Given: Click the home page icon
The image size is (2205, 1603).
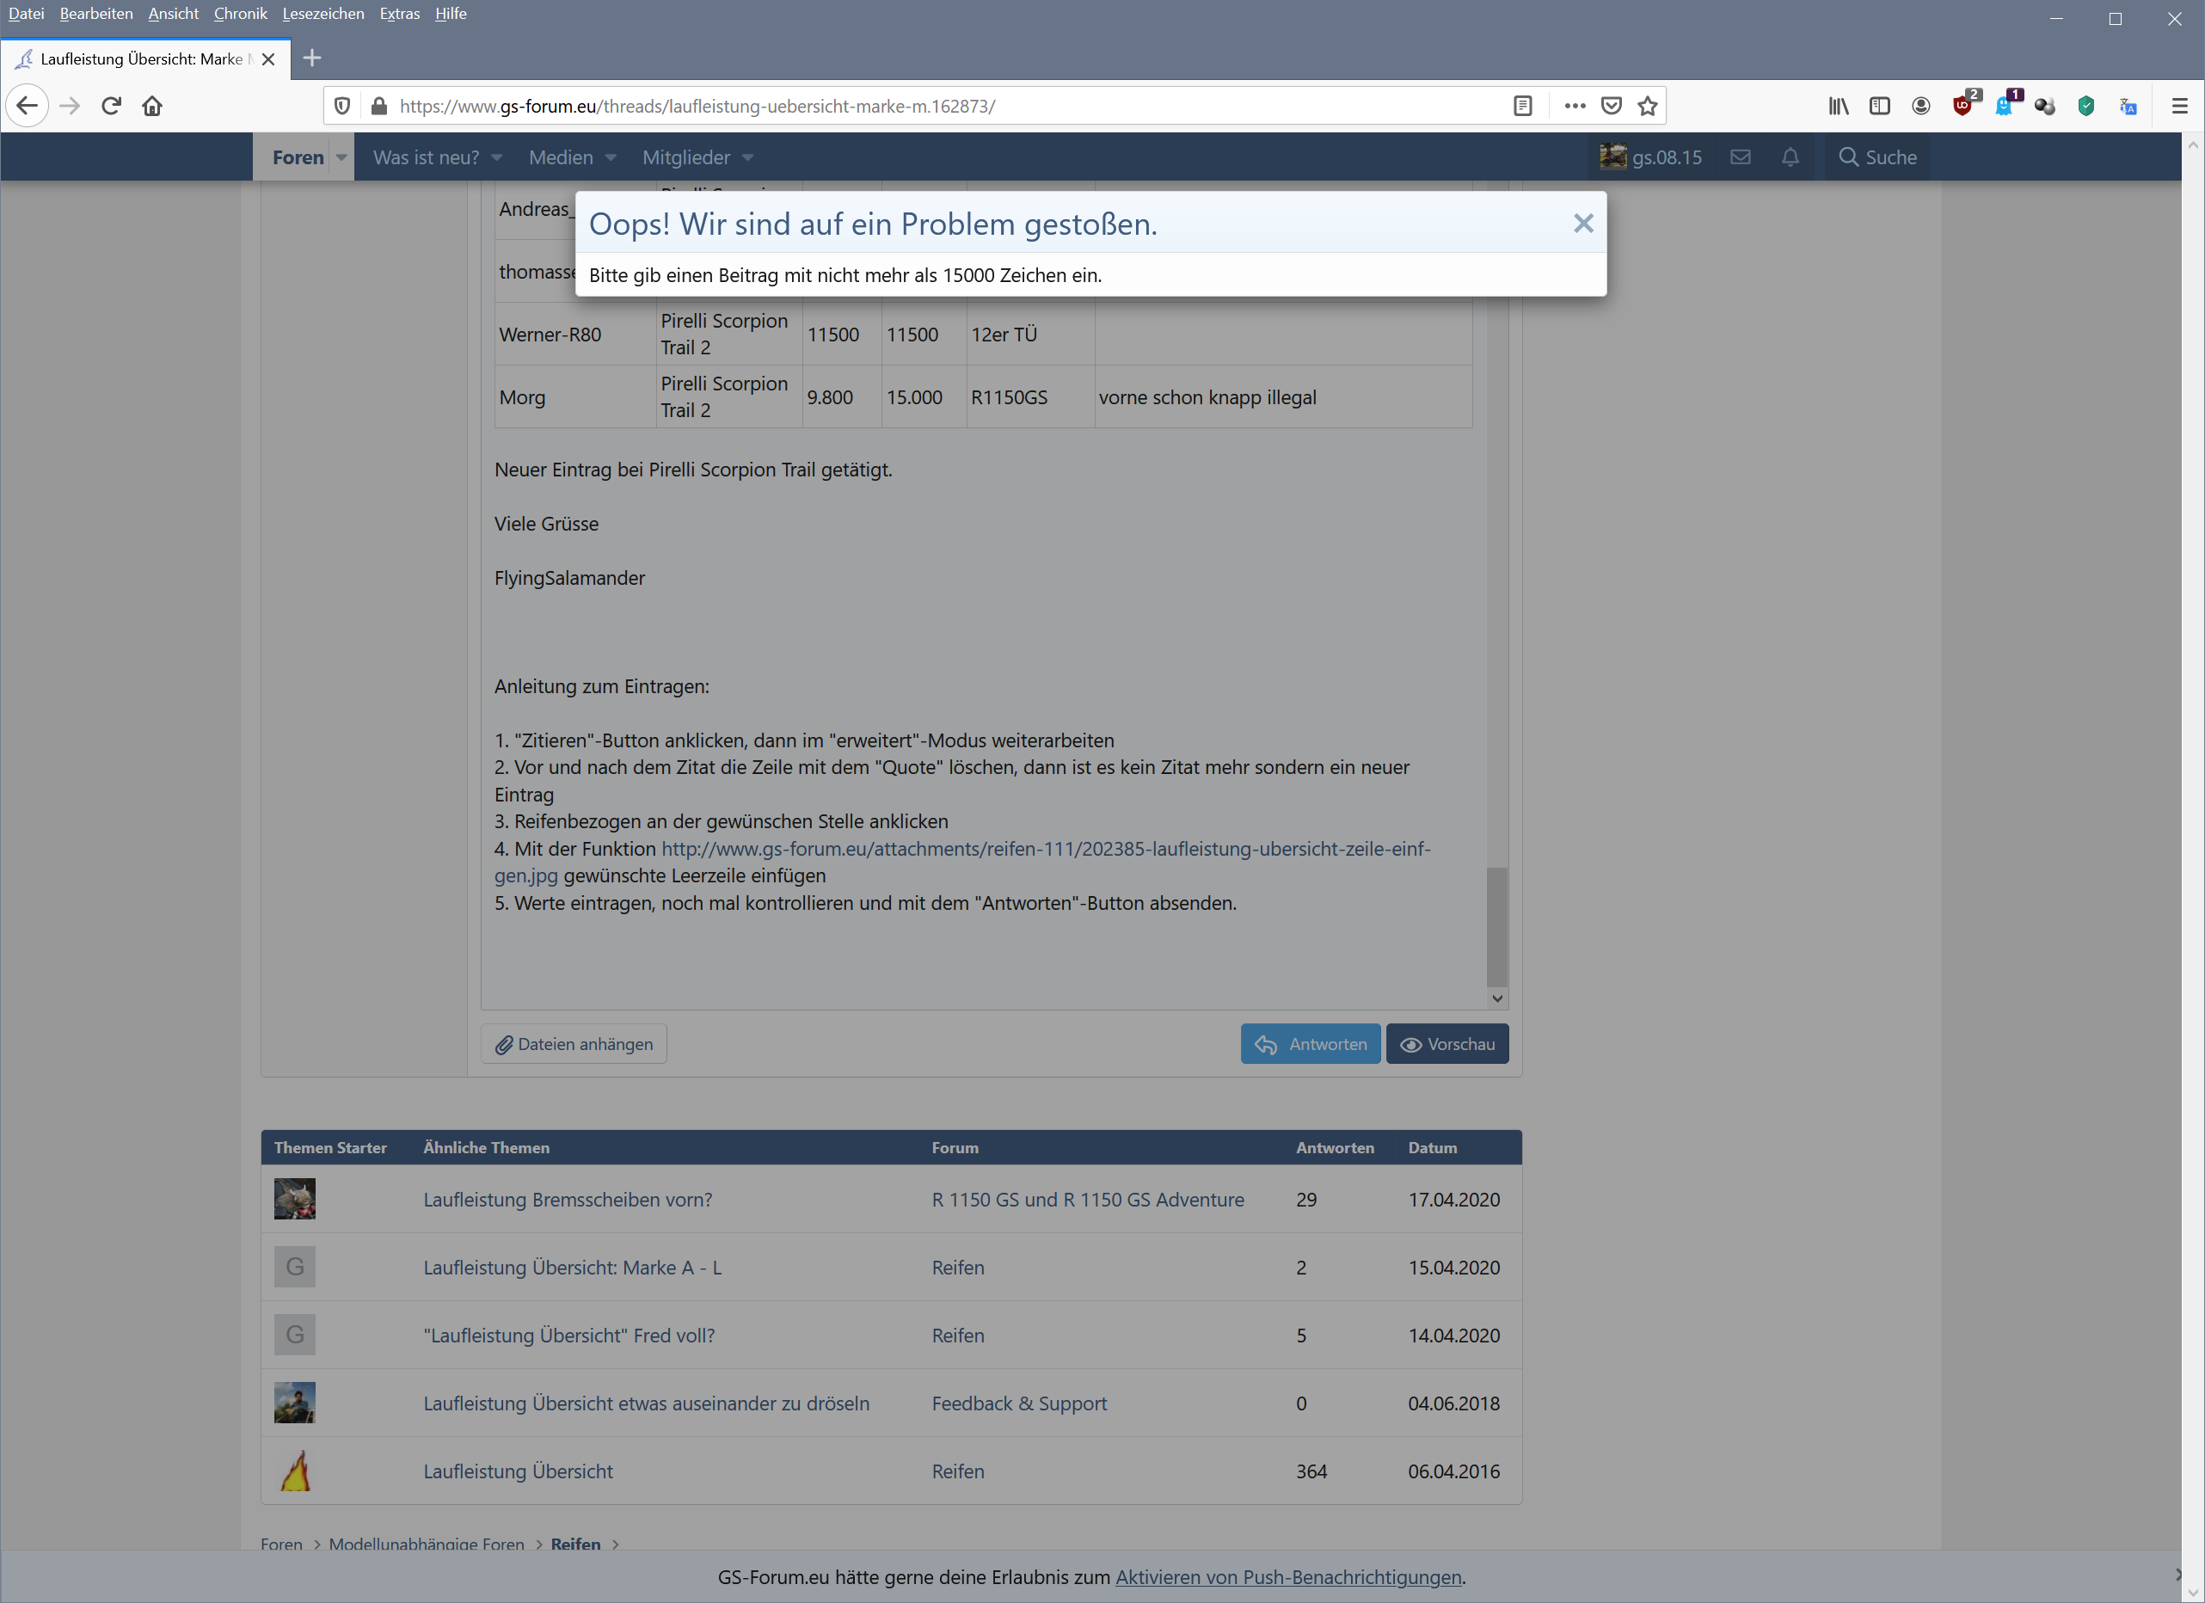Looking at the screenshot, I should click(x=152, y=106).
